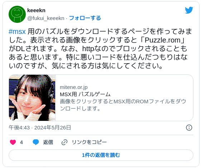This screenshot has width=202, height=168.
Task: Click the blue reply speech bubble icon
Action: [36, 142]
